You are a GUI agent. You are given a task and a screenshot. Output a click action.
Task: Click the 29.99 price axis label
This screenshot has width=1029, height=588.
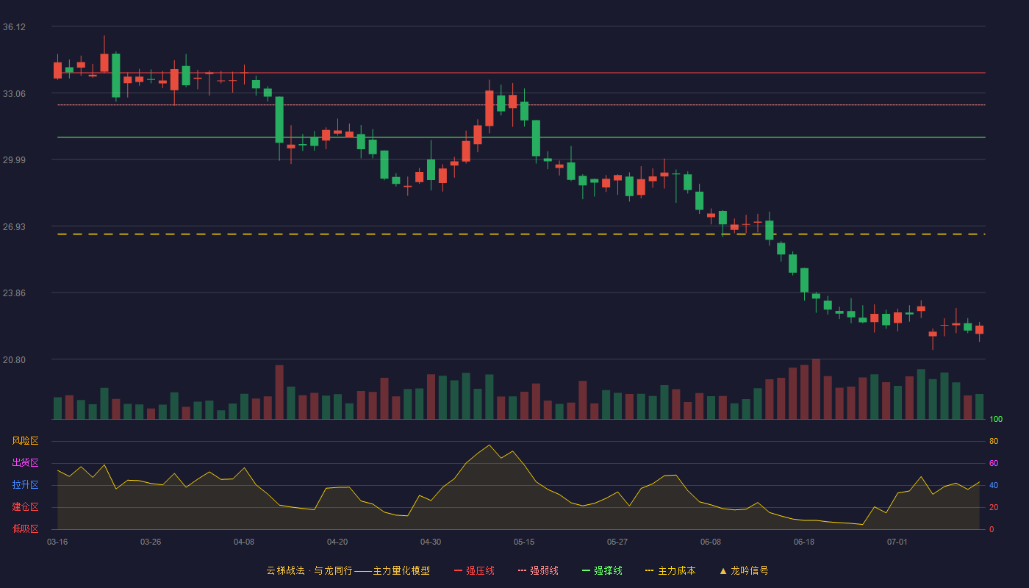[14, 159]
